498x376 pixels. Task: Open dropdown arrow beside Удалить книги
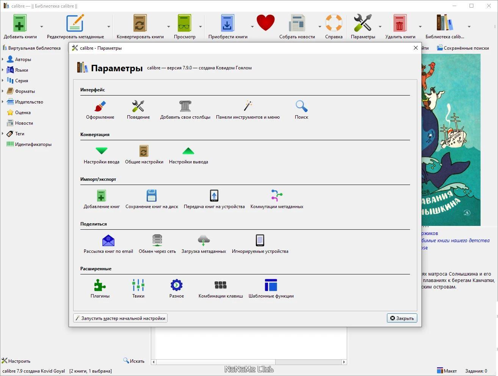pos(420,27)
